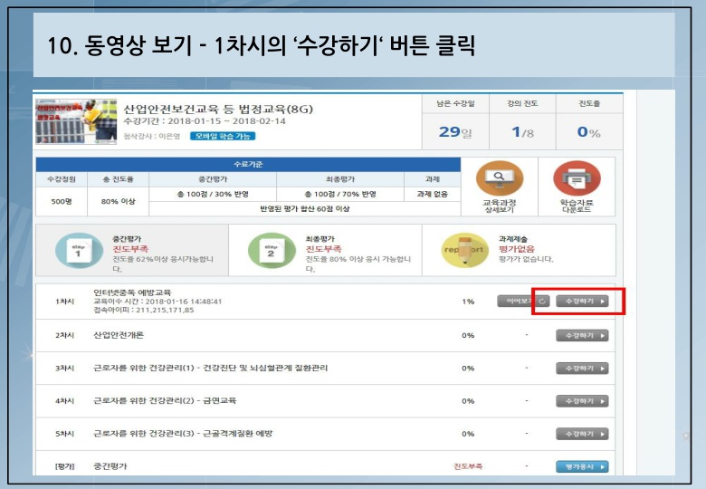Click 수강하기 for 3차시 건강관리(1)

pos(581,369)
